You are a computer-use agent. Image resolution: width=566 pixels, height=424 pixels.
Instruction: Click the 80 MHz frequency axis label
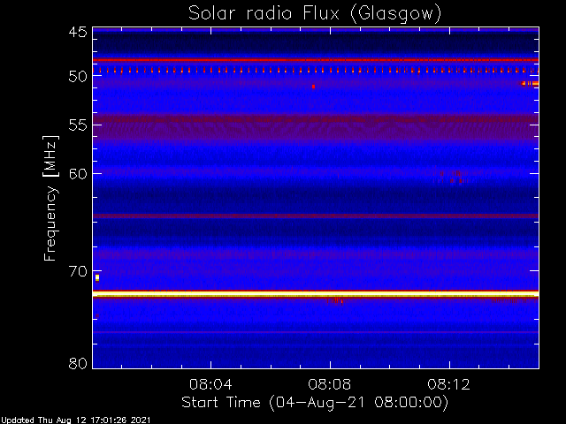pos(78,363)
